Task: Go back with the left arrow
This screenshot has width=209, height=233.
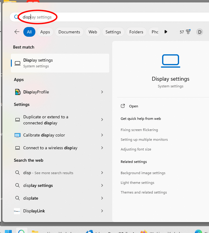Action: click(17, 32)
